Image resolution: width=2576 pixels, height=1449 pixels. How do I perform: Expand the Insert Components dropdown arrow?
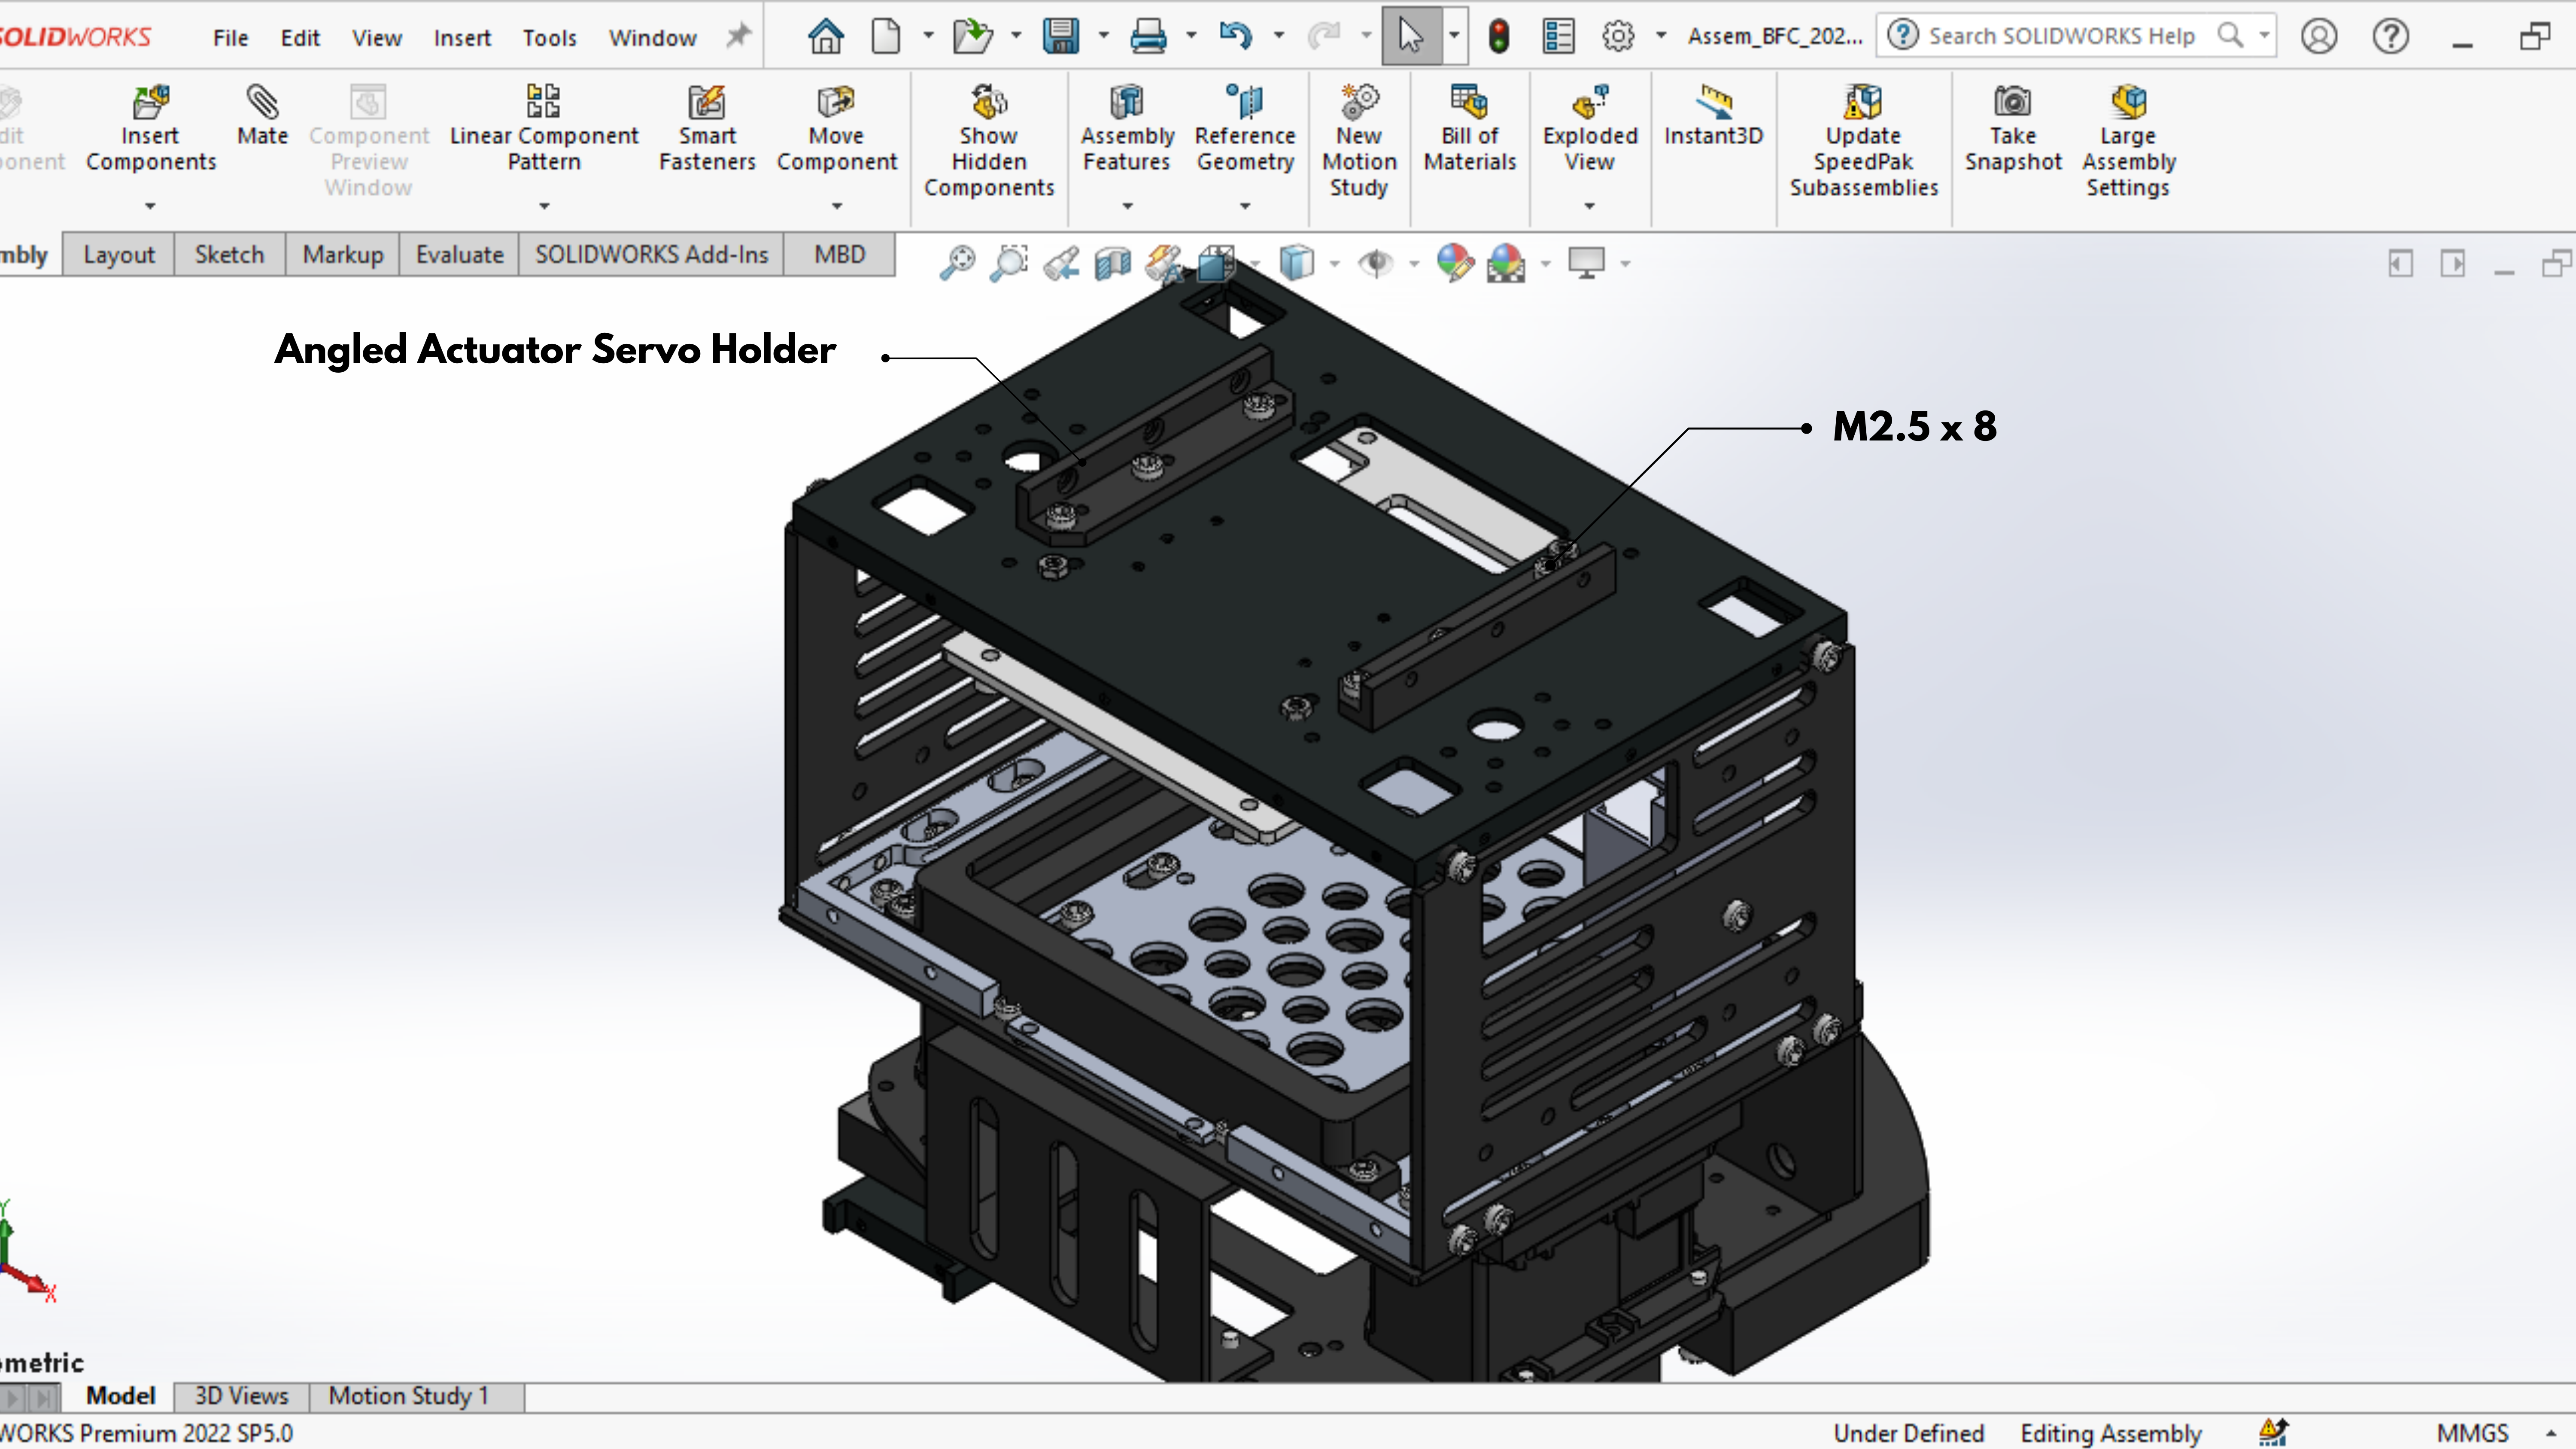(x=150, y=206)
